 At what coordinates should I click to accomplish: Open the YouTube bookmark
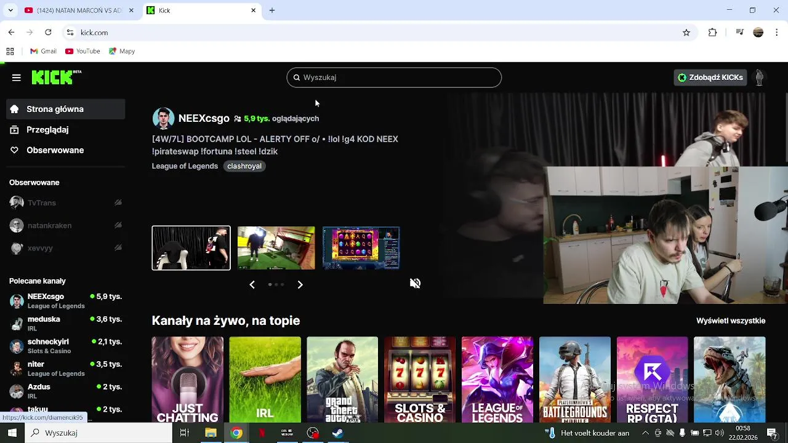[82, 51]
